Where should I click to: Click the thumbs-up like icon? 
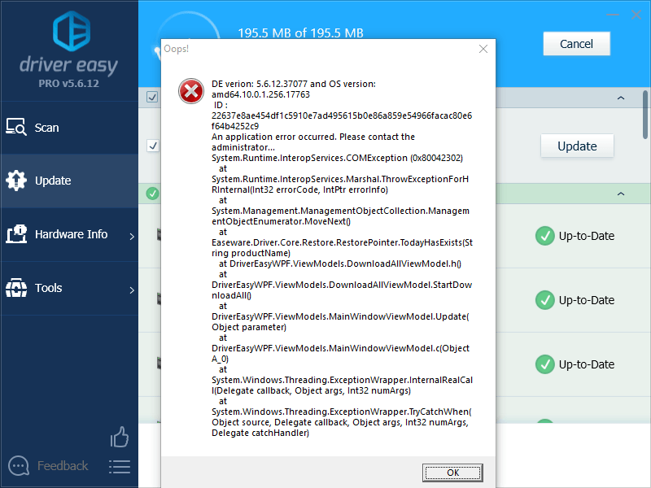120,437
